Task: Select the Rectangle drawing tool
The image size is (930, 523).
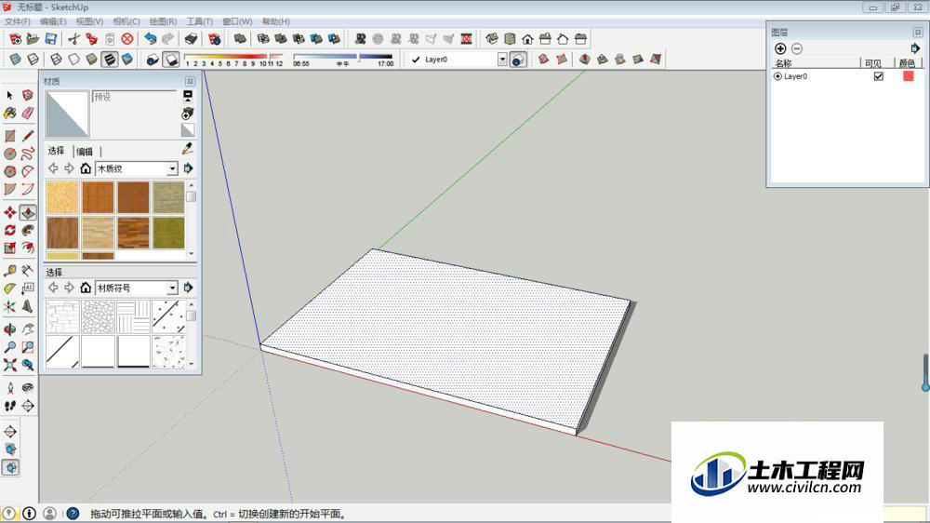Action: coord(9,135)
